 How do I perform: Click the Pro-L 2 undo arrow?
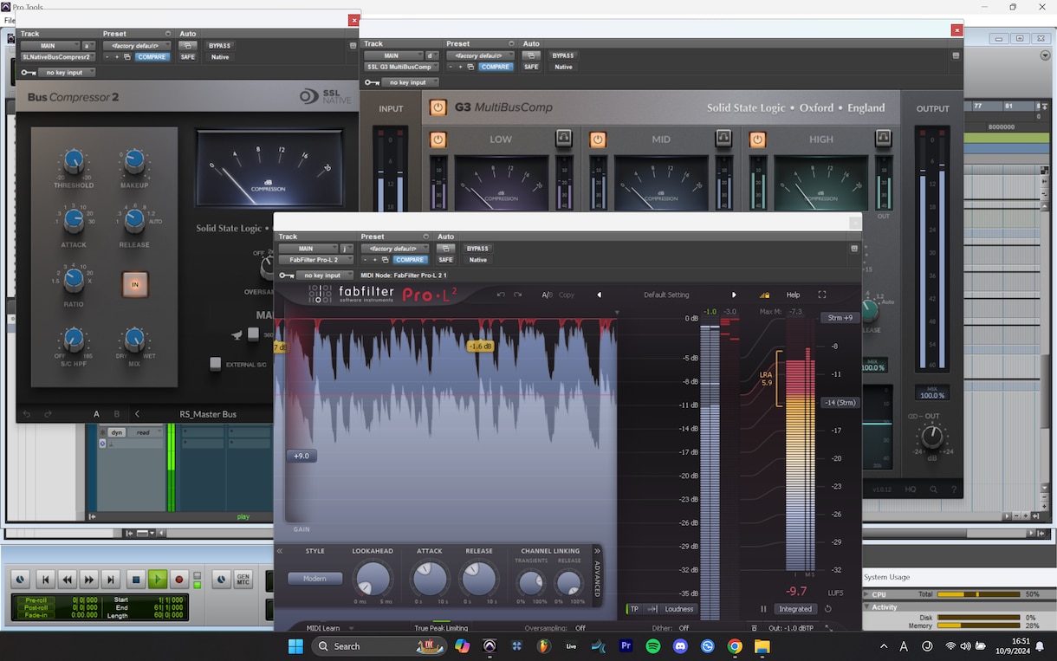pyautogui.click(x=501, y=295)
